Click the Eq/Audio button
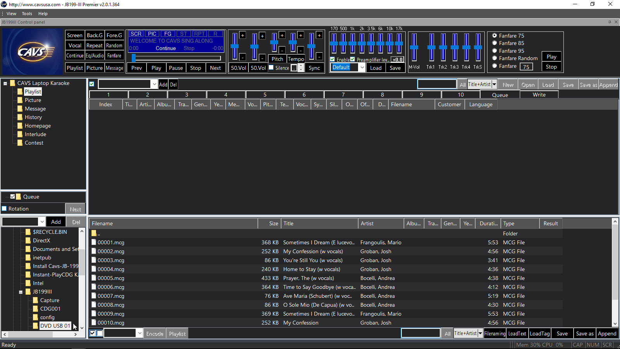Viewport: 620px width, 349px height. tap(95, 55)
